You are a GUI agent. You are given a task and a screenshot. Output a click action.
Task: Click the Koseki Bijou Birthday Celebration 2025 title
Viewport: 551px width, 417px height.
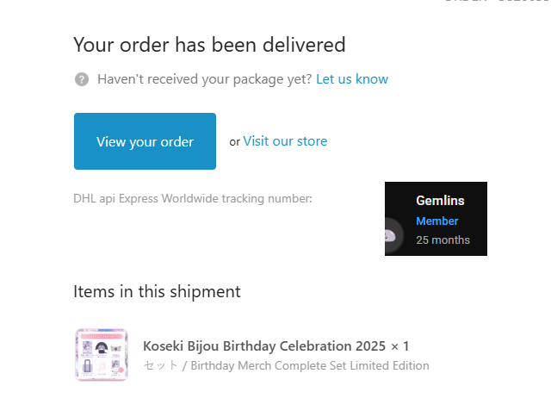click(264, 346)
